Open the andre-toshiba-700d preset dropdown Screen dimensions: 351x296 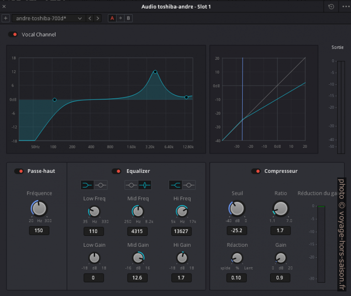pos(48,18)
